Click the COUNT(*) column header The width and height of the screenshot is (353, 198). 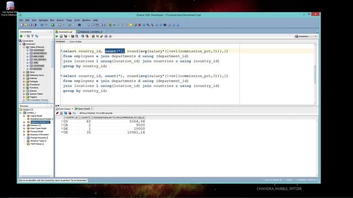(85, 118)
